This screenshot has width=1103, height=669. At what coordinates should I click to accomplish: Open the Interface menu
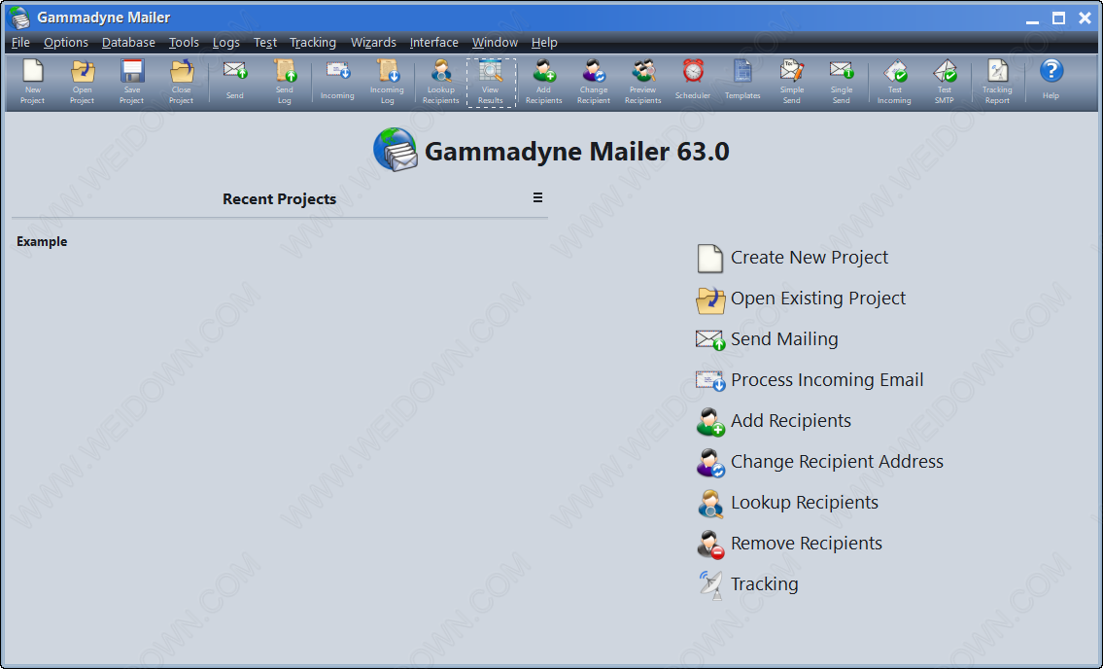(x=434, y=42)
